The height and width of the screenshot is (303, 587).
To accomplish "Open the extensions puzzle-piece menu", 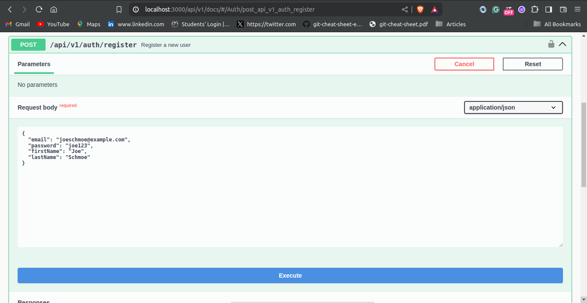I will (535, 9).
